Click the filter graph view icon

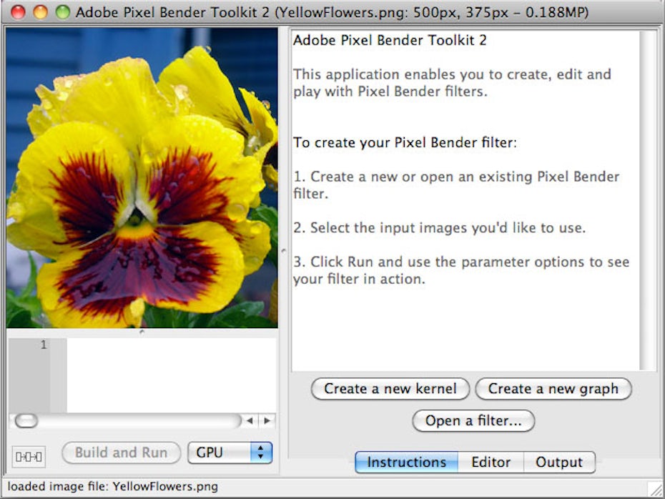click(x=28, y=455)
